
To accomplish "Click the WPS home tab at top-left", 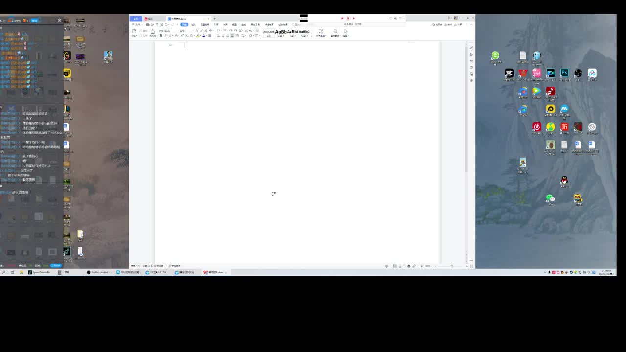I will pos(136,19).
